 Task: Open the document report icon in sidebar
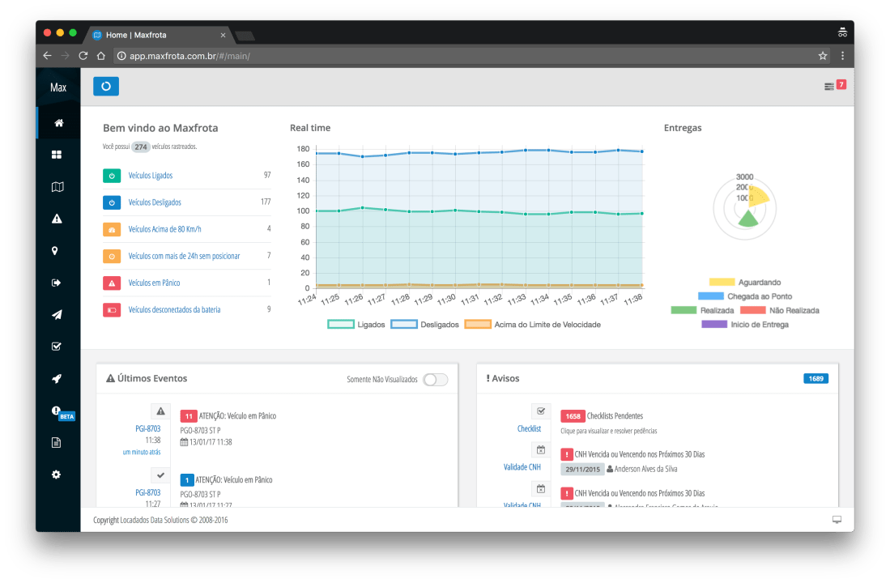point(56,442)
